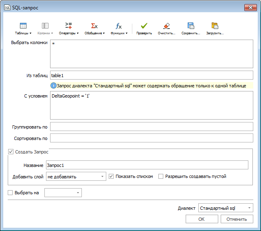
Task: Enable Разрешить создавать пустой checkbox
Action: pyautogui.click(x=161, y=177)
